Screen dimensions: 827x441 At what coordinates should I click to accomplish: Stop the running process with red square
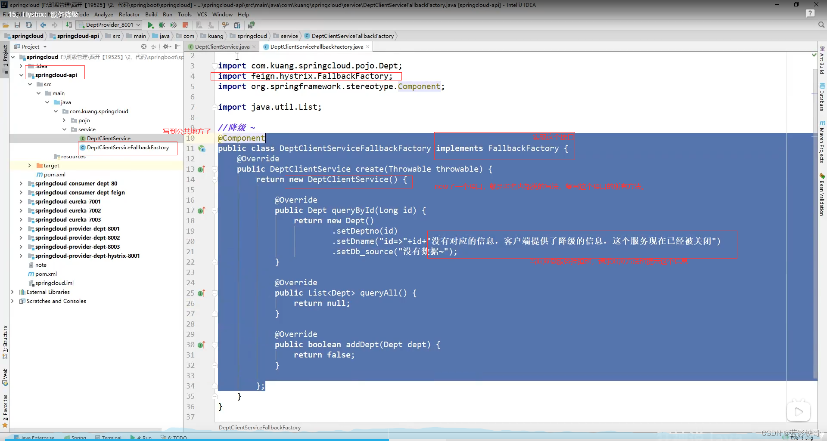(185, 25)
